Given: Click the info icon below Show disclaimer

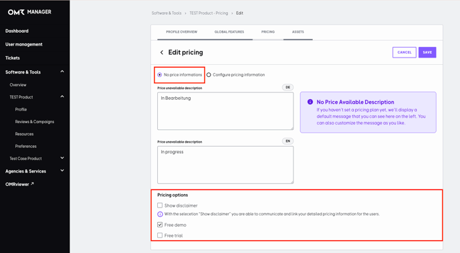Looking at the screenshot, I should (160, 214).
